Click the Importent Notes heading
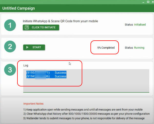 coord(33,104)
